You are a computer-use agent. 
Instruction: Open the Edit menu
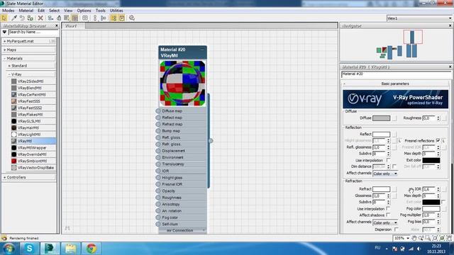(x=41, y=11)
